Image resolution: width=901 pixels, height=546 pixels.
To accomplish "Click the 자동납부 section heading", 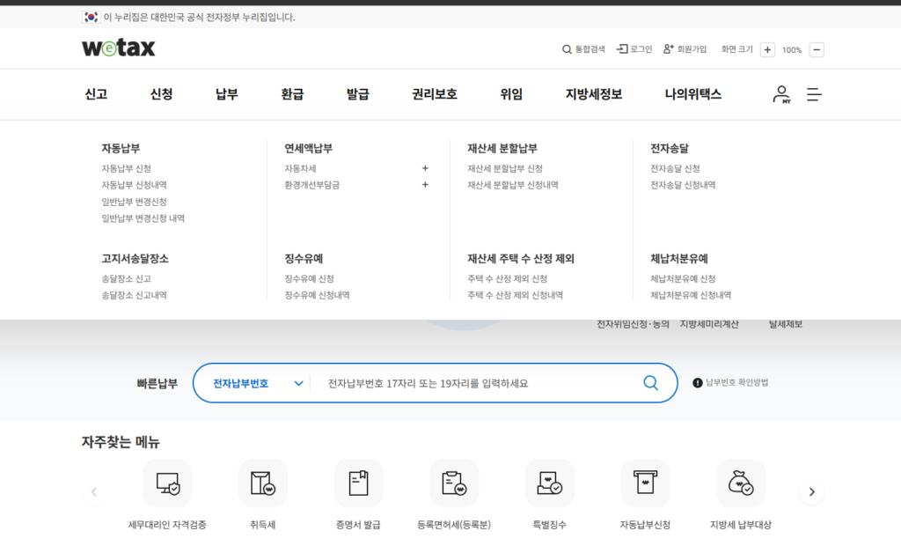I will (121, 149).
